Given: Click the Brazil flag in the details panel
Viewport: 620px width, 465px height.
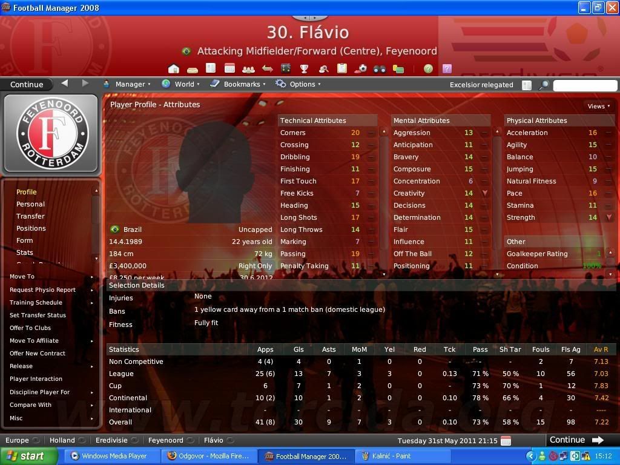Looking at the screenshot, I should [114, 229].
